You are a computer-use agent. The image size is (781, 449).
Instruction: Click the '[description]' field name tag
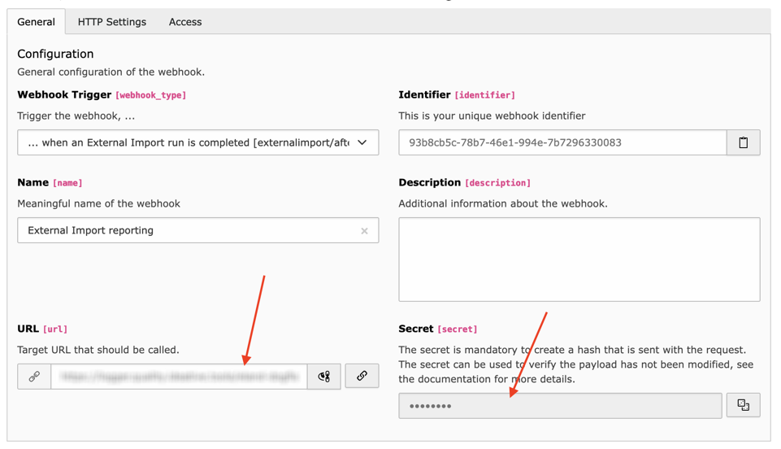[497, 183]
